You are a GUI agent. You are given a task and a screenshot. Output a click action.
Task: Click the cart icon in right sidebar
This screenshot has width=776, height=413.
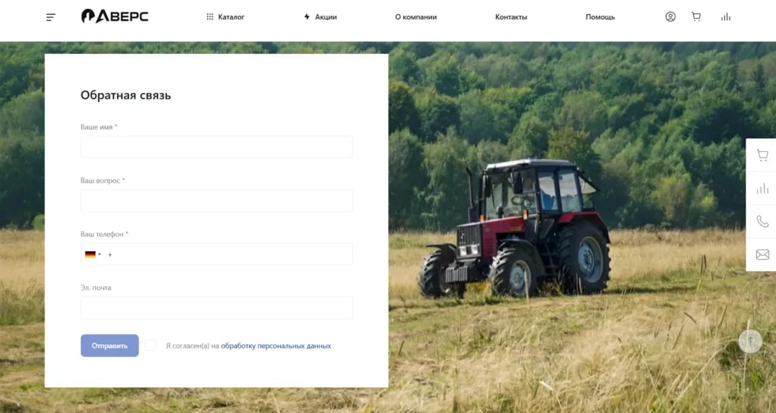(x=762, y=155)
